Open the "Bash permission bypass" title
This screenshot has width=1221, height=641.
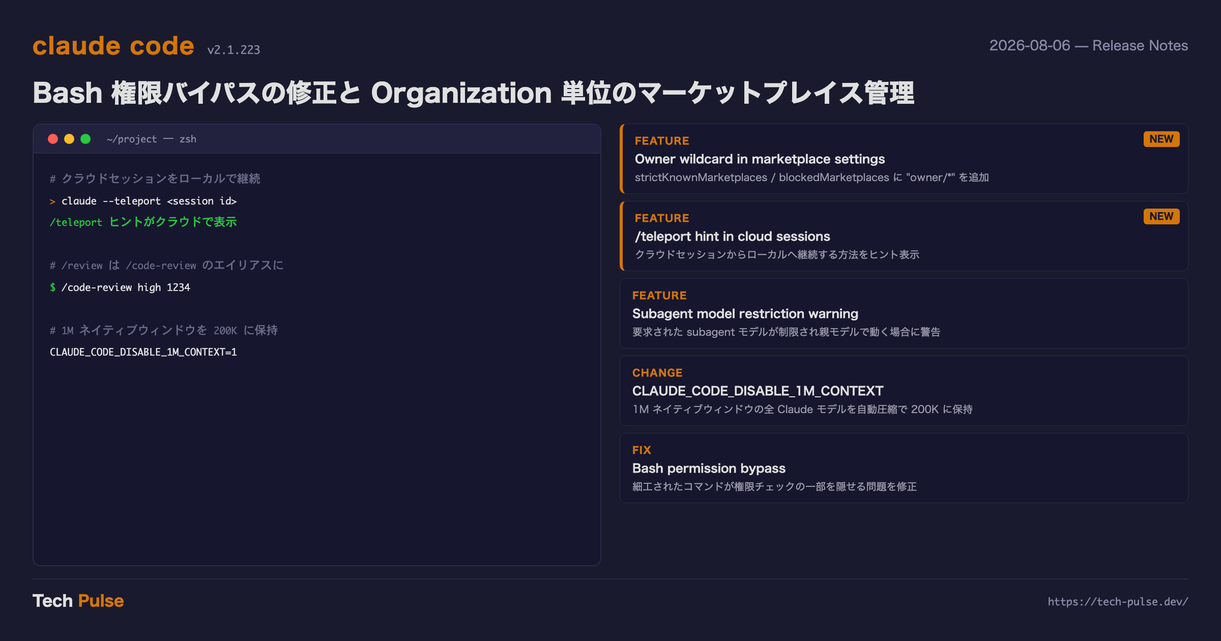pyautogui.click(x=709, y=469)
